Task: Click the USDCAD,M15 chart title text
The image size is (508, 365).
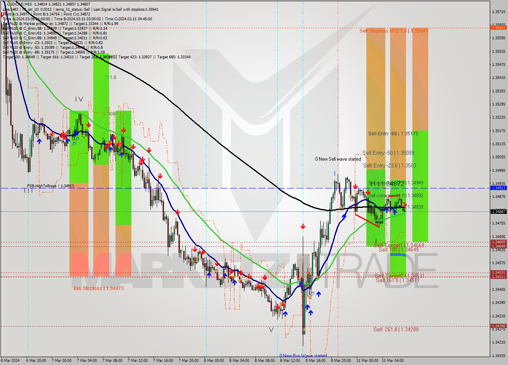Action: click(x=20, y=4)
